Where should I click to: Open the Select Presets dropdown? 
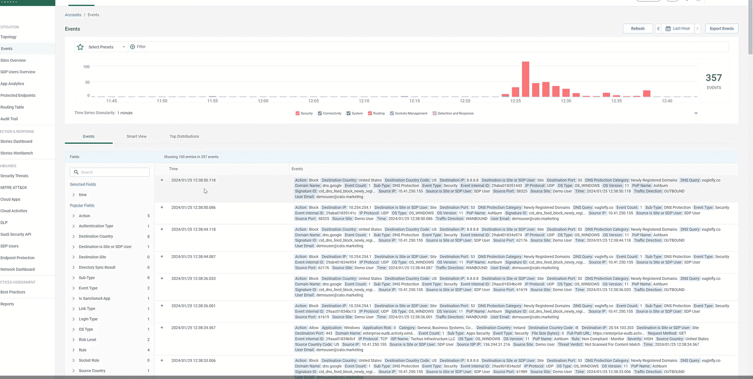[107, 47]
